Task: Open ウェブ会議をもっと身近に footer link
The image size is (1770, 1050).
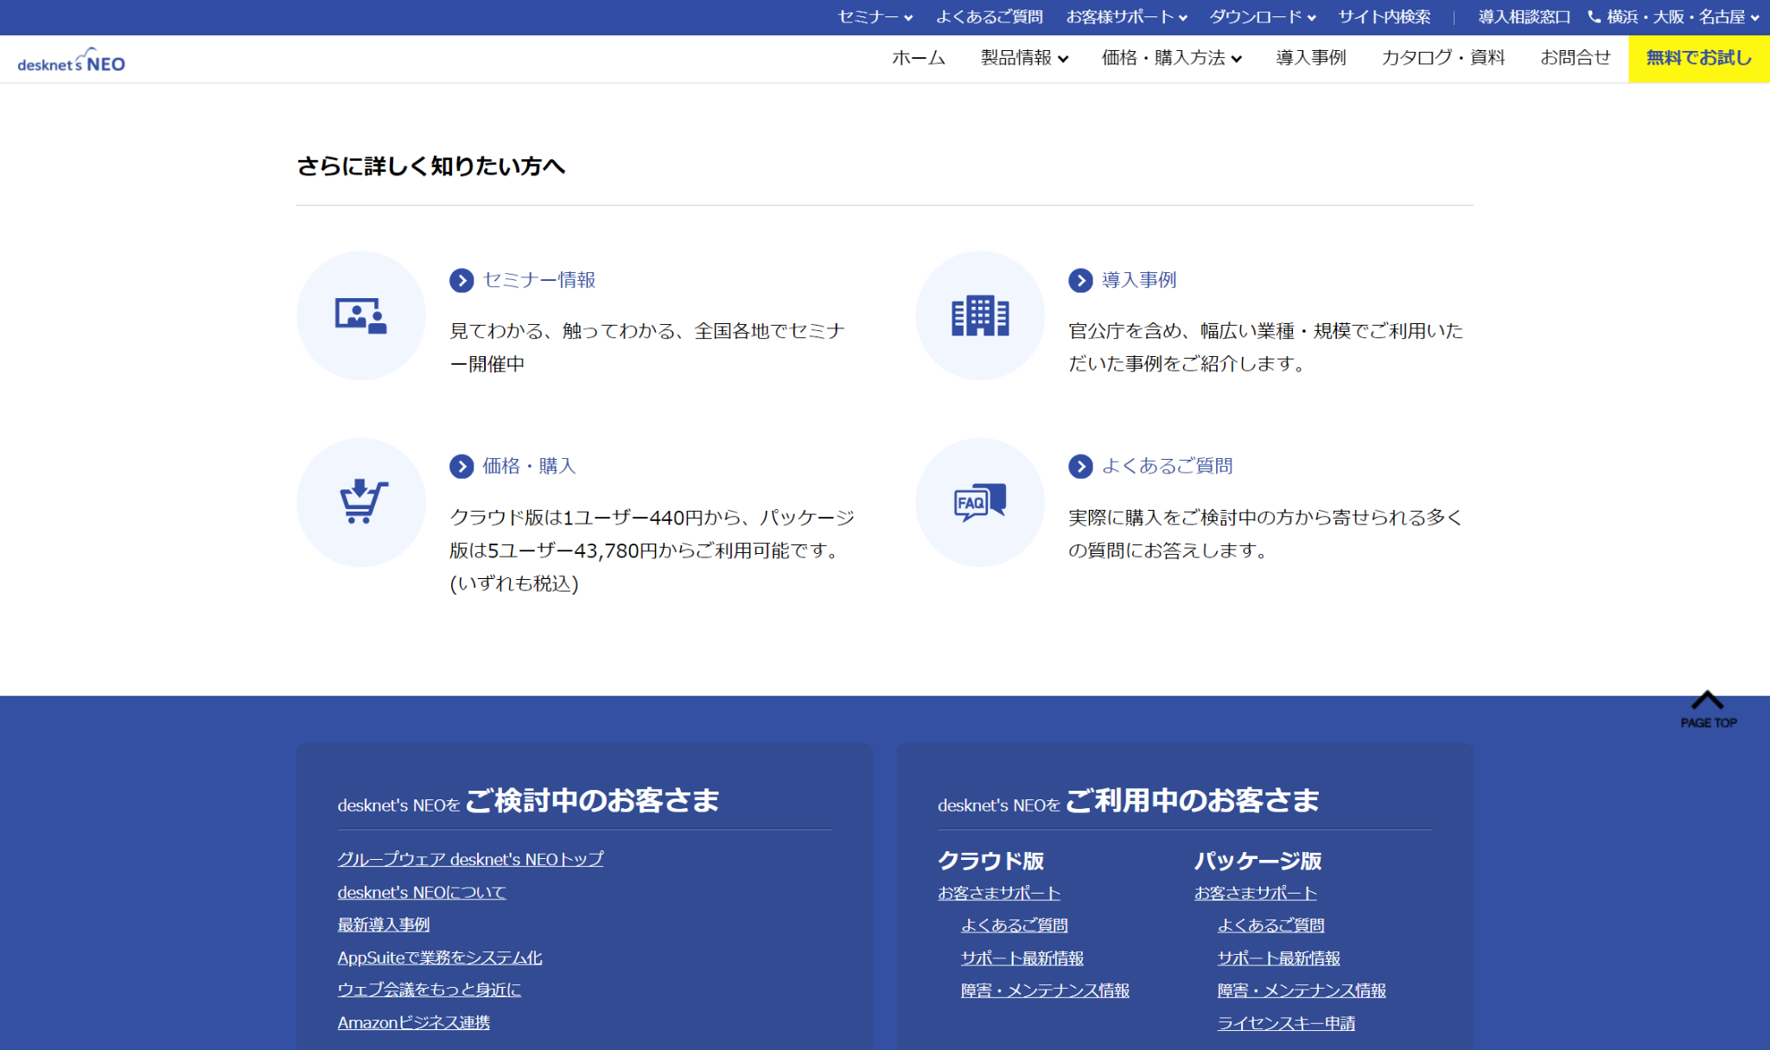Action: click(x=430, y=990)
